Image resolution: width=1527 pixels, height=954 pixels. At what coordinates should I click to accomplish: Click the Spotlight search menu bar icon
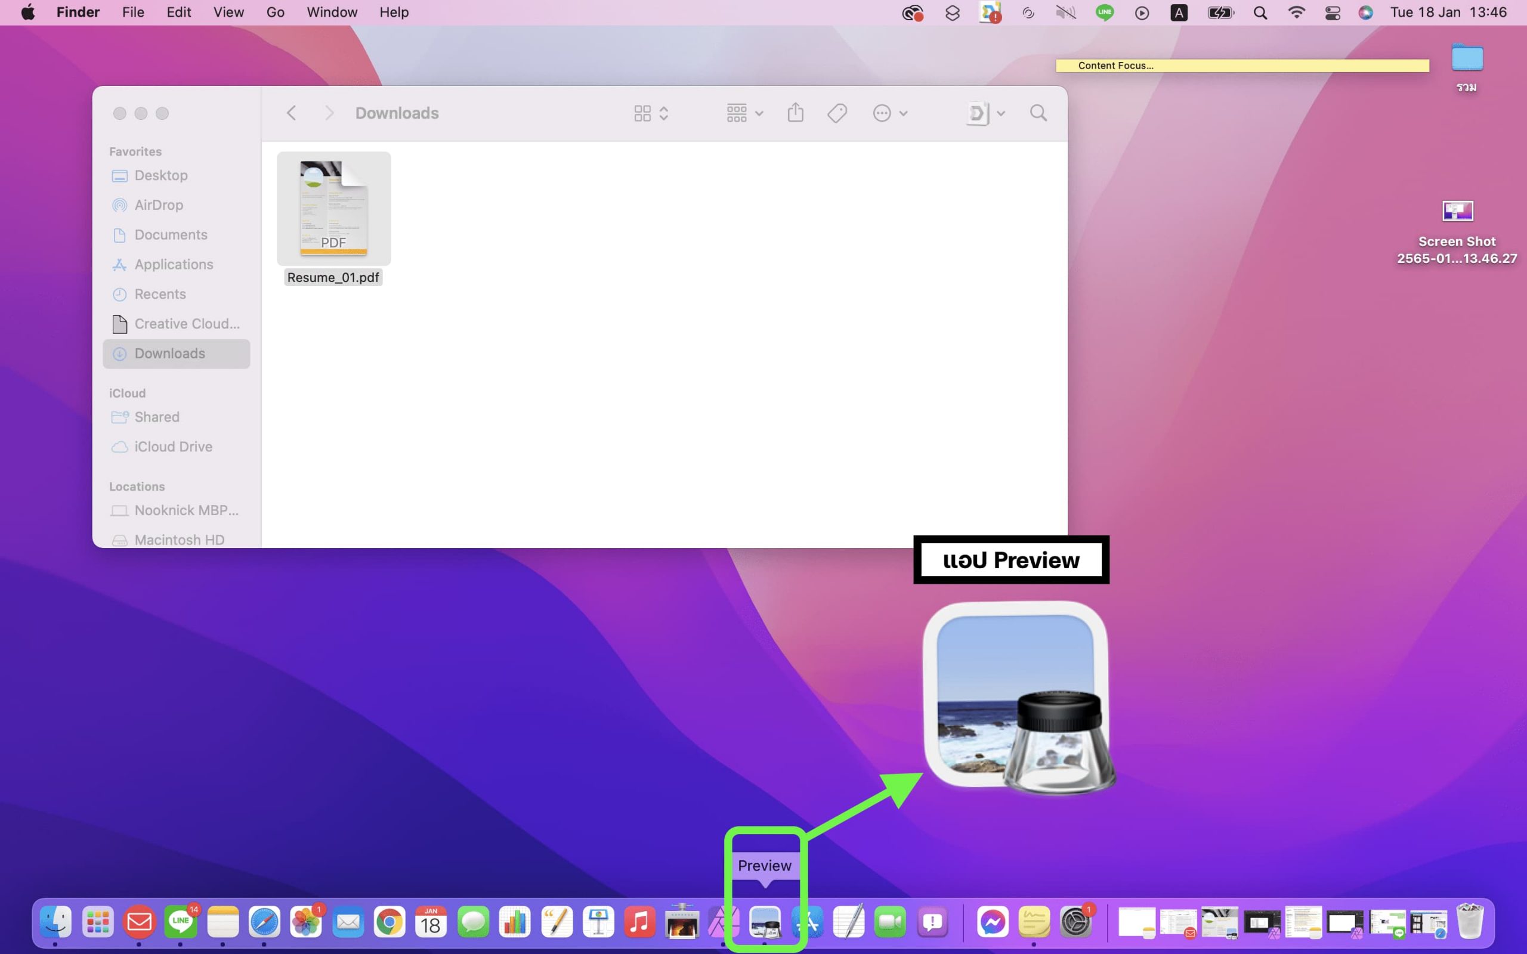(1260, 13)
